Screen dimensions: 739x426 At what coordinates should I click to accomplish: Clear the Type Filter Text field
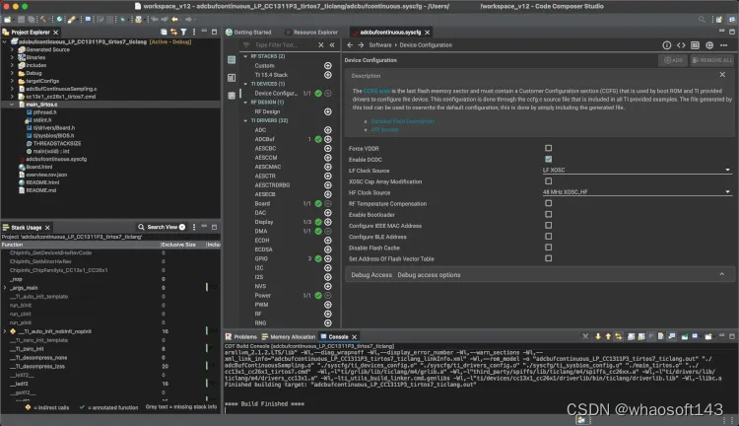pos(321,44)
